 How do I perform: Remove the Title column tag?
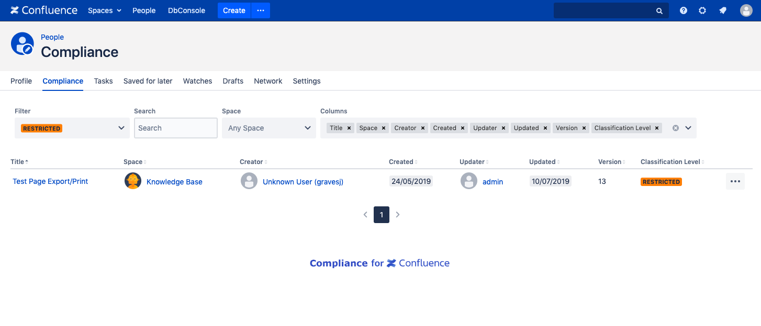click(349, 128)
